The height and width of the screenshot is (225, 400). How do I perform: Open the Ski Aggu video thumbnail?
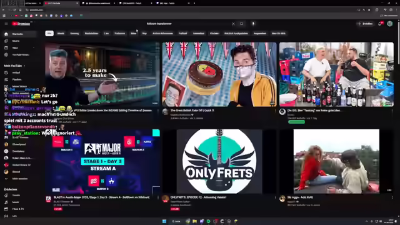336,161
